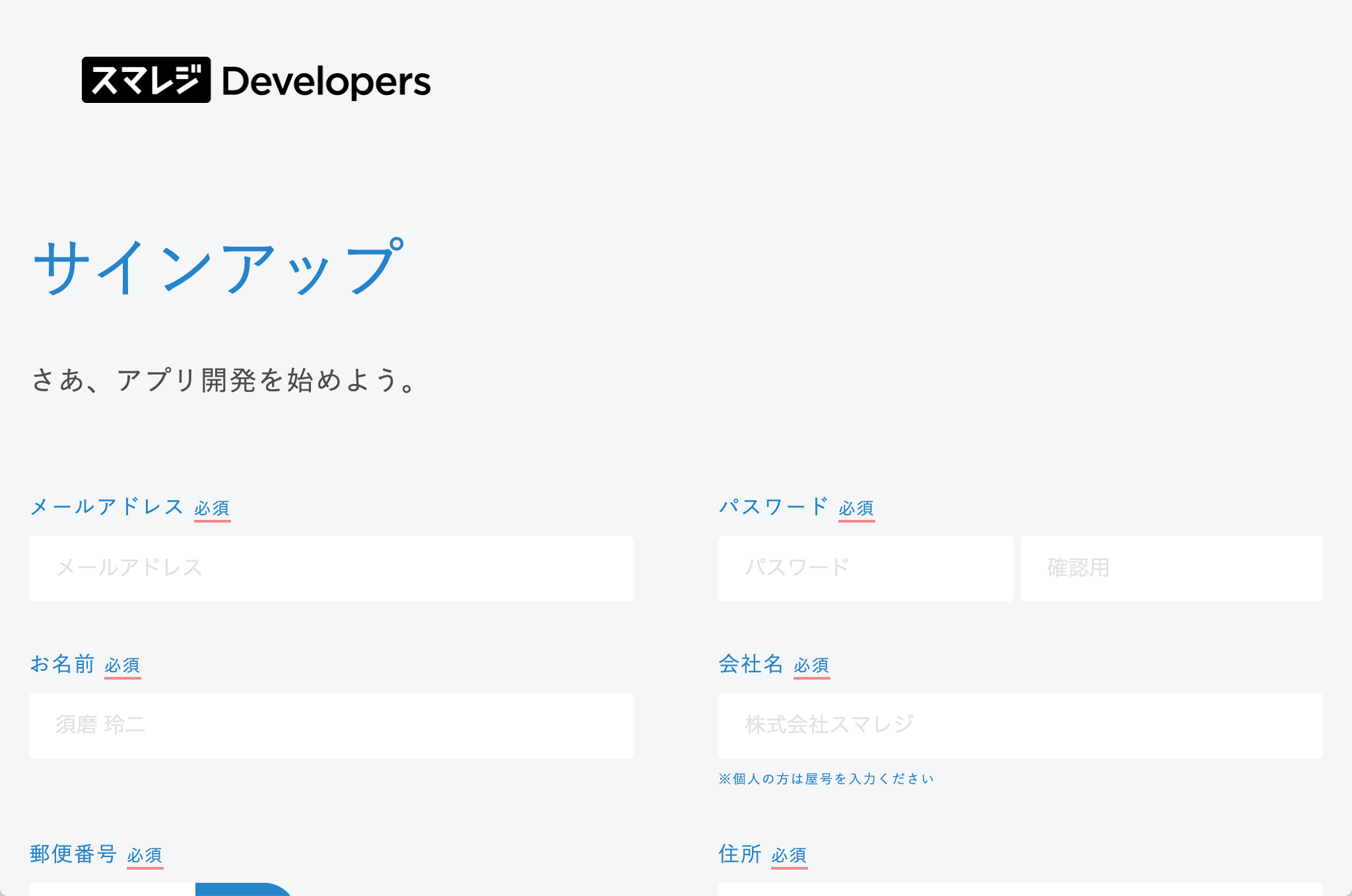Click the パスワード input field
This screenshot has width=1352, height=896.
point(866,568)
